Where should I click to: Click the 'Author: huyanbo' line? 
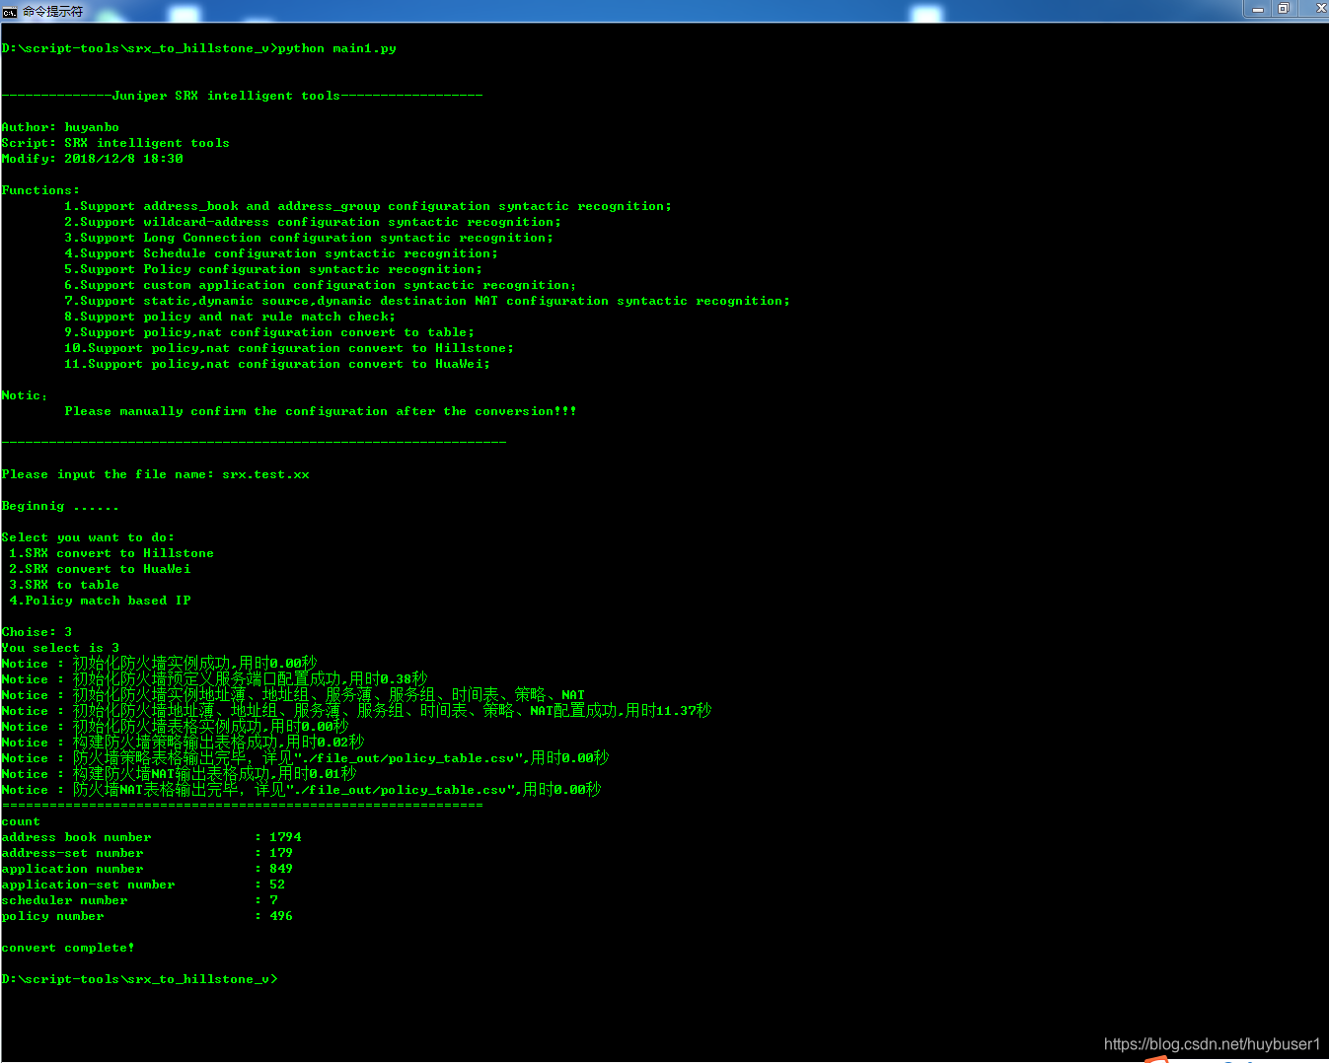(60, 127)
